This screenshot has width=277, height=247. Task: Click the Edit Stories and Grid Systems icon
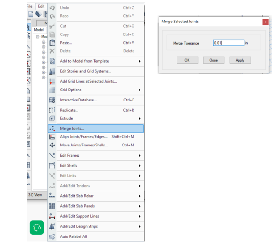click(52, 71)
